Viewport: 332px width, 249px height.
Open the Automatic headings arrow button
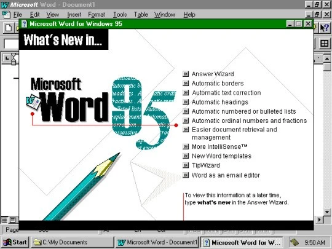tap(186, 102)
